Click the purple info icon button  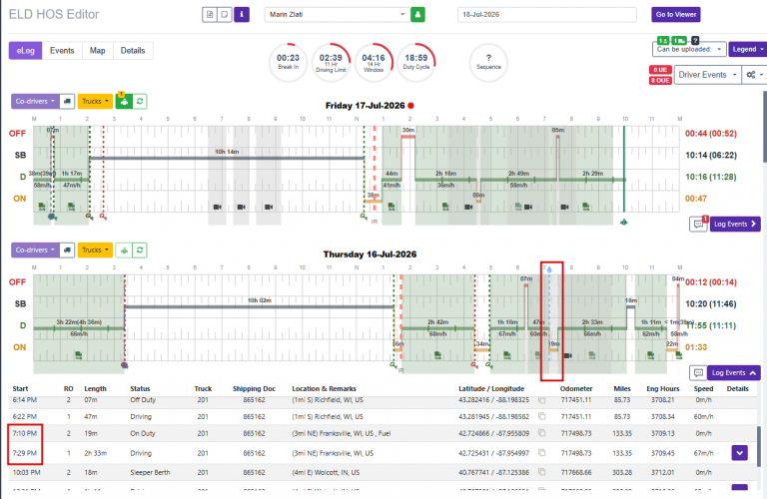[x=241, y=15]
